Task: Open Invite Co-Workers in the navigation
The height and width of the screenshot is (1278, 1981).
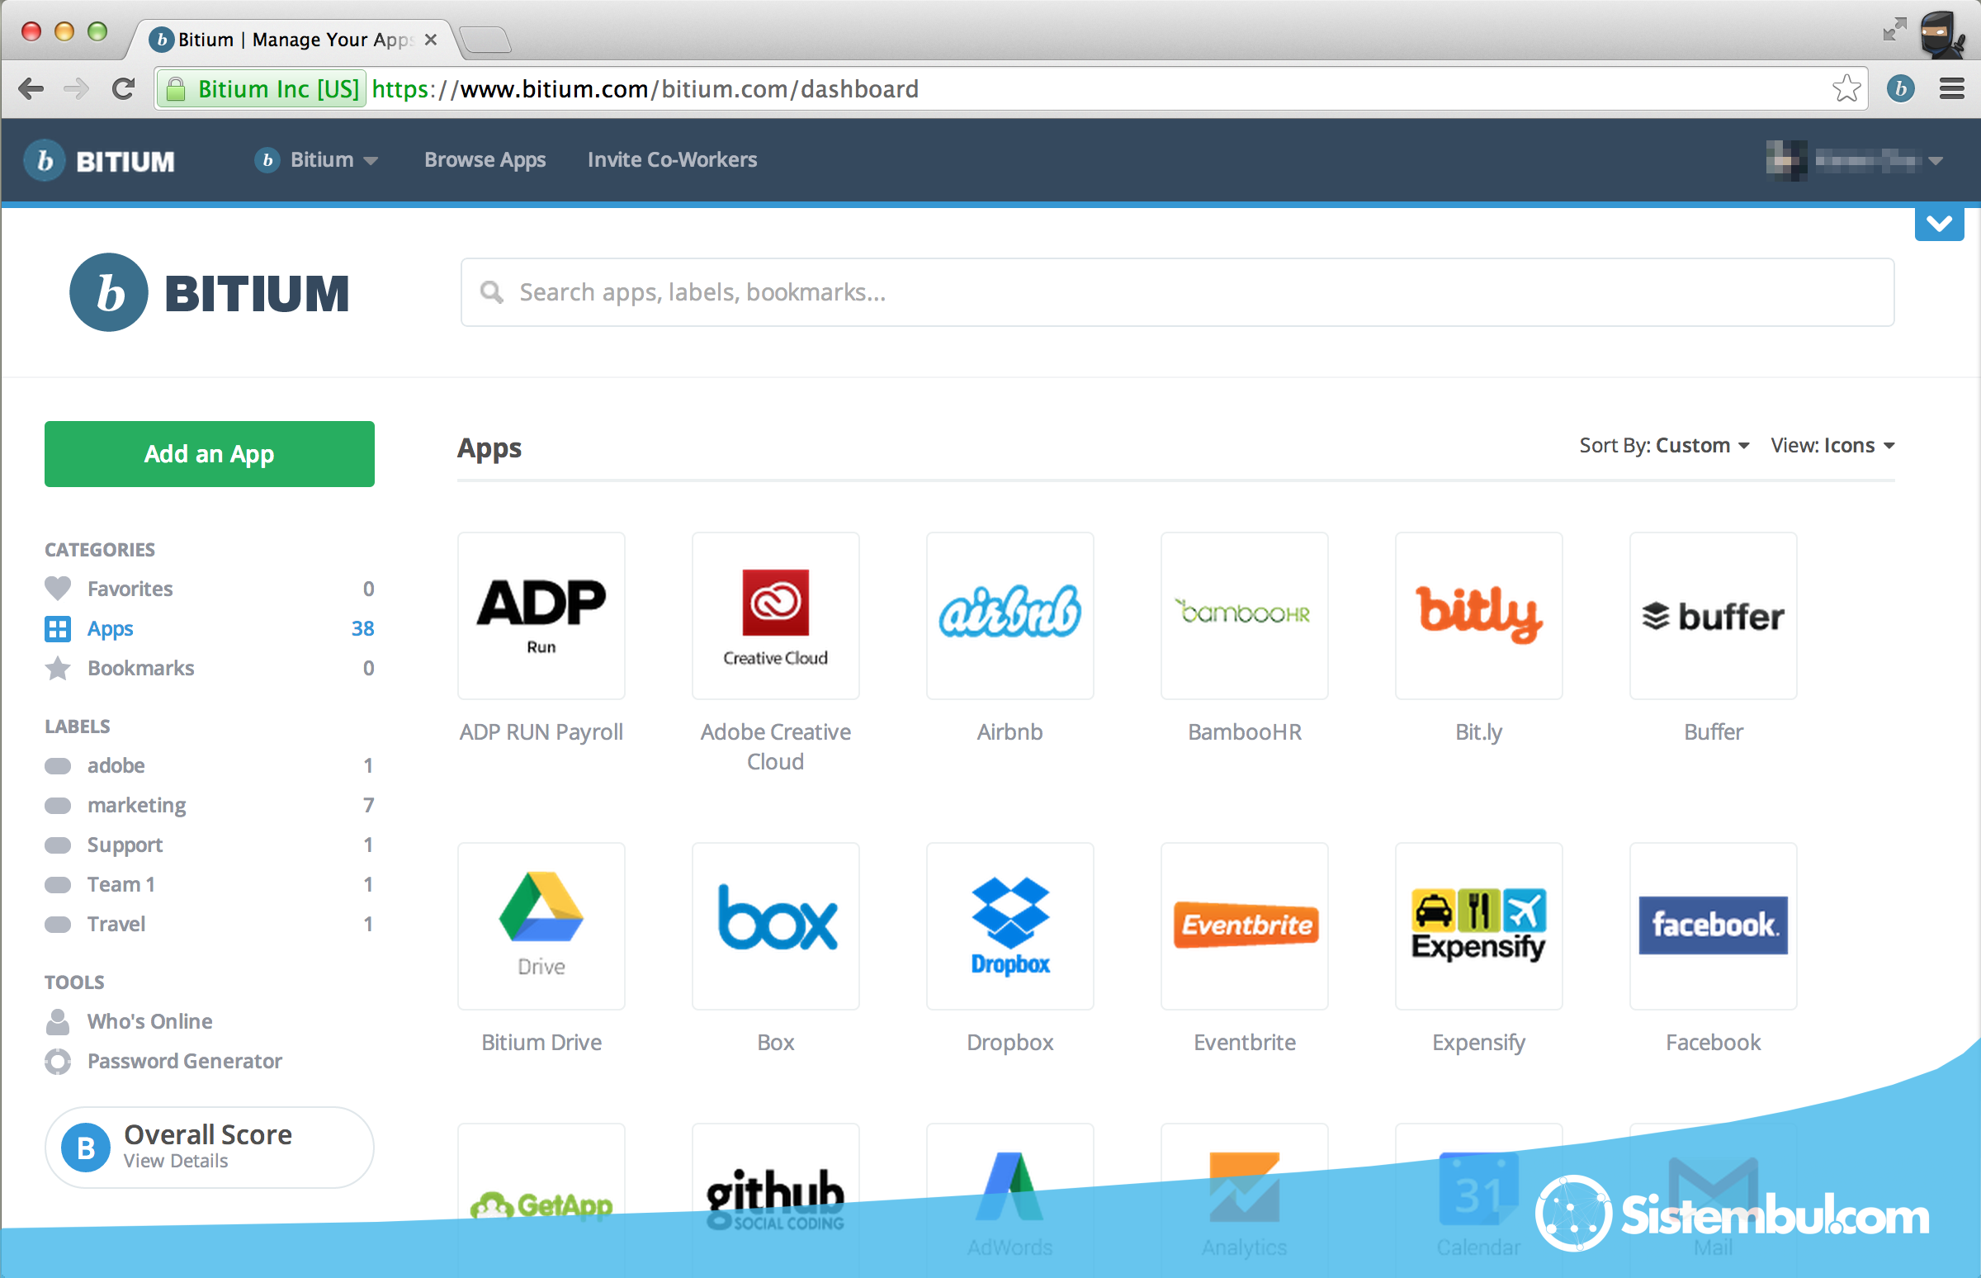Action: click(672, 159)
